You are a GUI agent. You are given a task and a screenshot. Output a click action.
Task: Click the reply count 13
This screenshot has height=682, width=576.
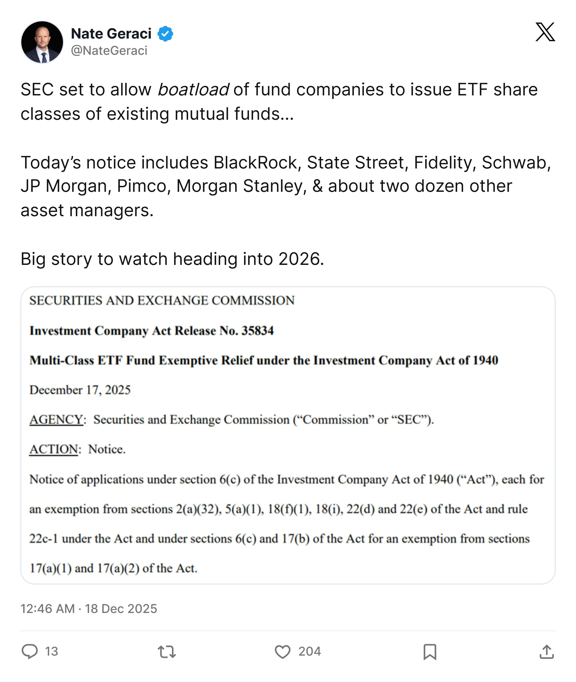tap(51, 652)
